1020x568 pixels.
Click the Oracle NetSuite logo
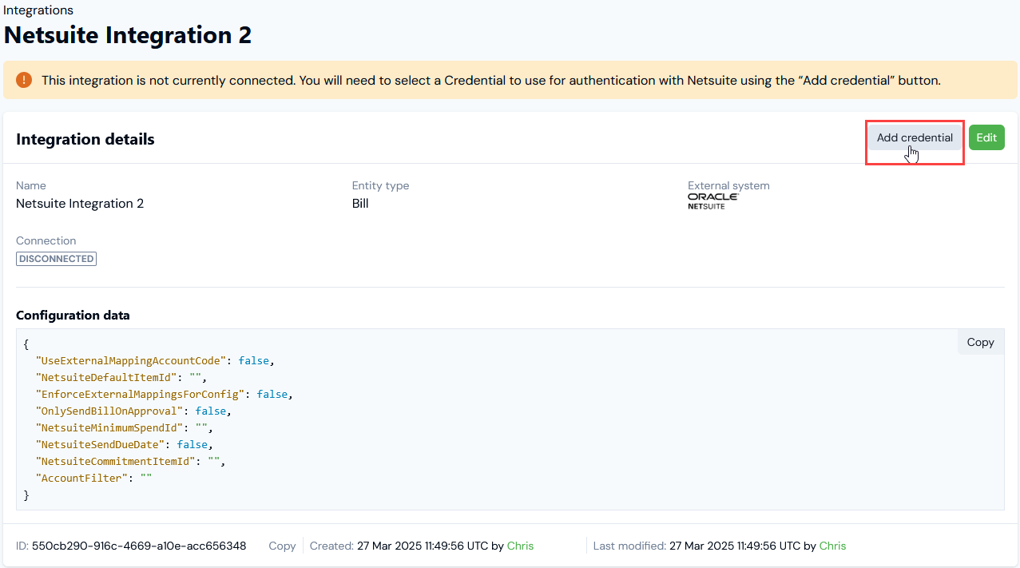pos(713,201)
